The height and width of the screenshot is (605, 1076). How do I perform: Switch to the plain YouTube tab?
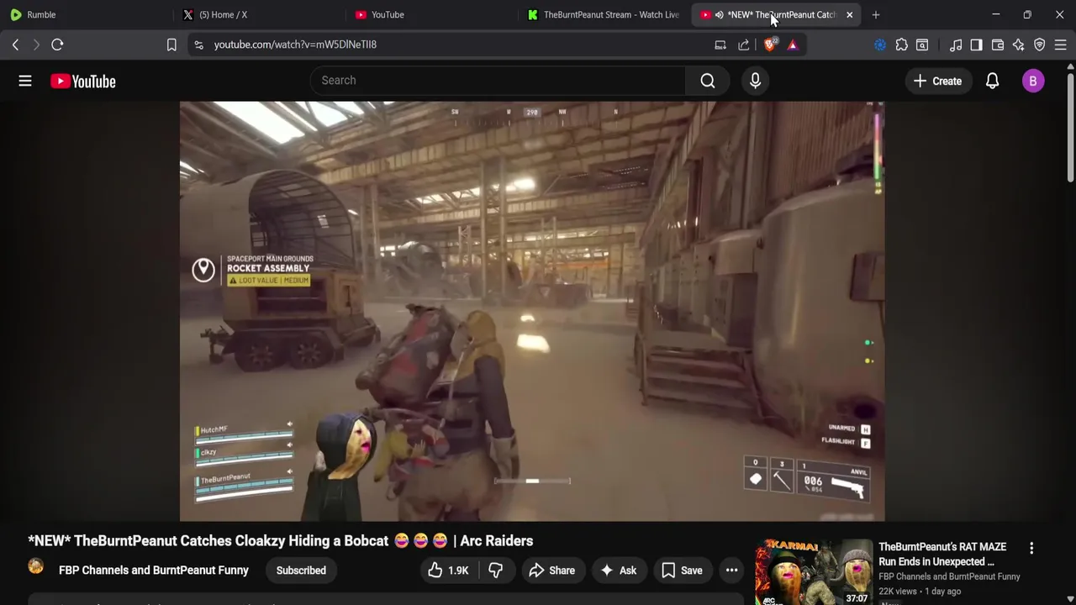(x=431, y=14)
